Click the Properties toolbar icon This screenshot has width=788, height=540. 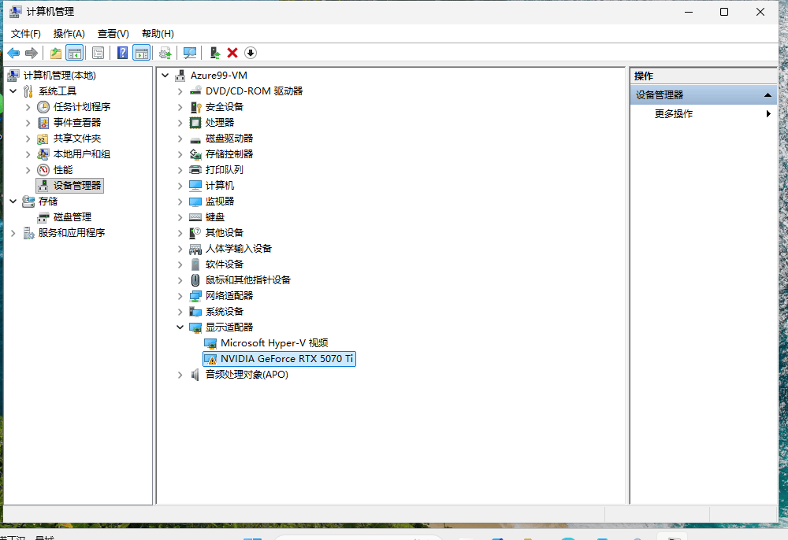coord(98,53)
